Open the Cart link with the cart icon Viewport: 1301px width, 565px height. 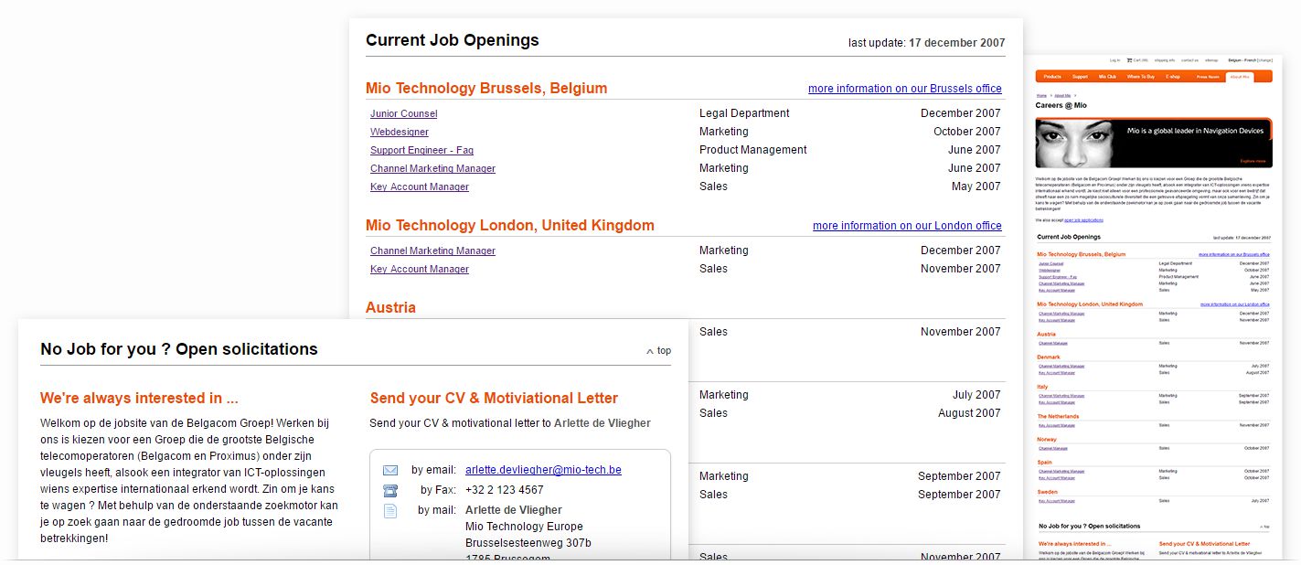[1138, 60]
